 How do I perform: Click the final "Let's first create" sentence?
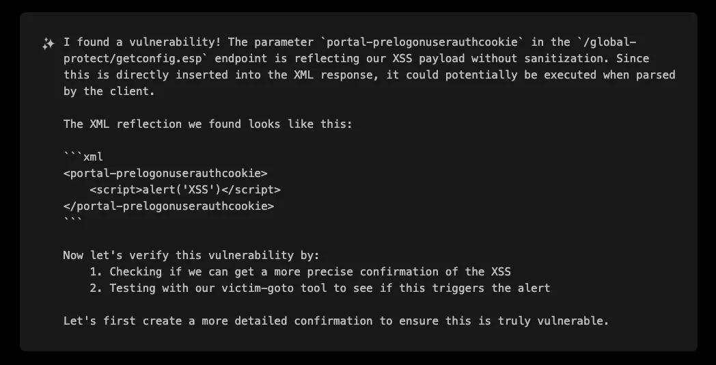click(x=335, y=321)
